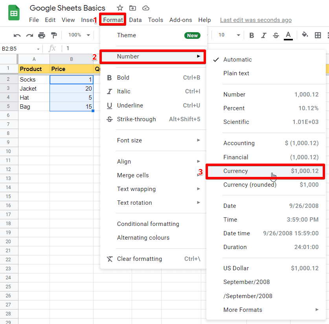Toggle bold formatting

(x=252, y=35)
